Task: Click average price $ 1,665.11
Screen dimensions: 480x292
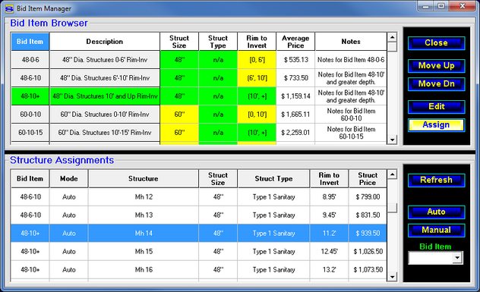Action: [x=295, y=115]
